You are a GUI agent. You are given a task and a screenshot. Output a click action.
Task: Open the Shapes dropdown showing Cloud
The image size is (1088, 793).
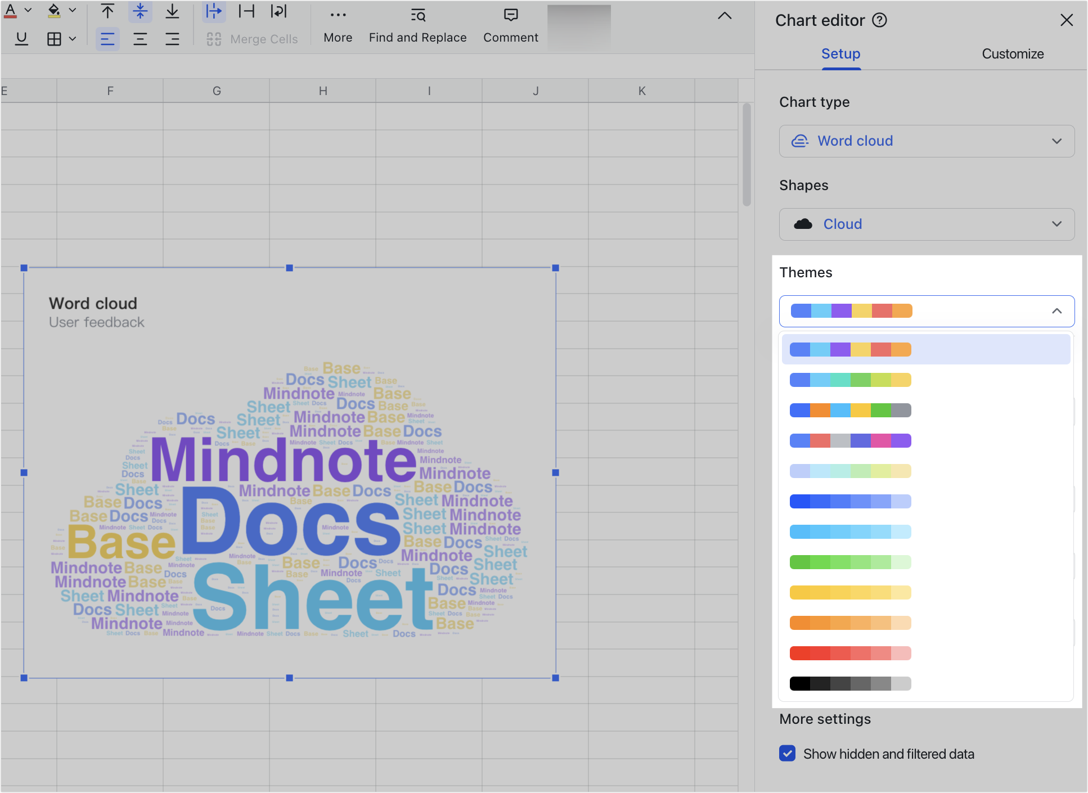pyautogui.click(x=926, y=224)
